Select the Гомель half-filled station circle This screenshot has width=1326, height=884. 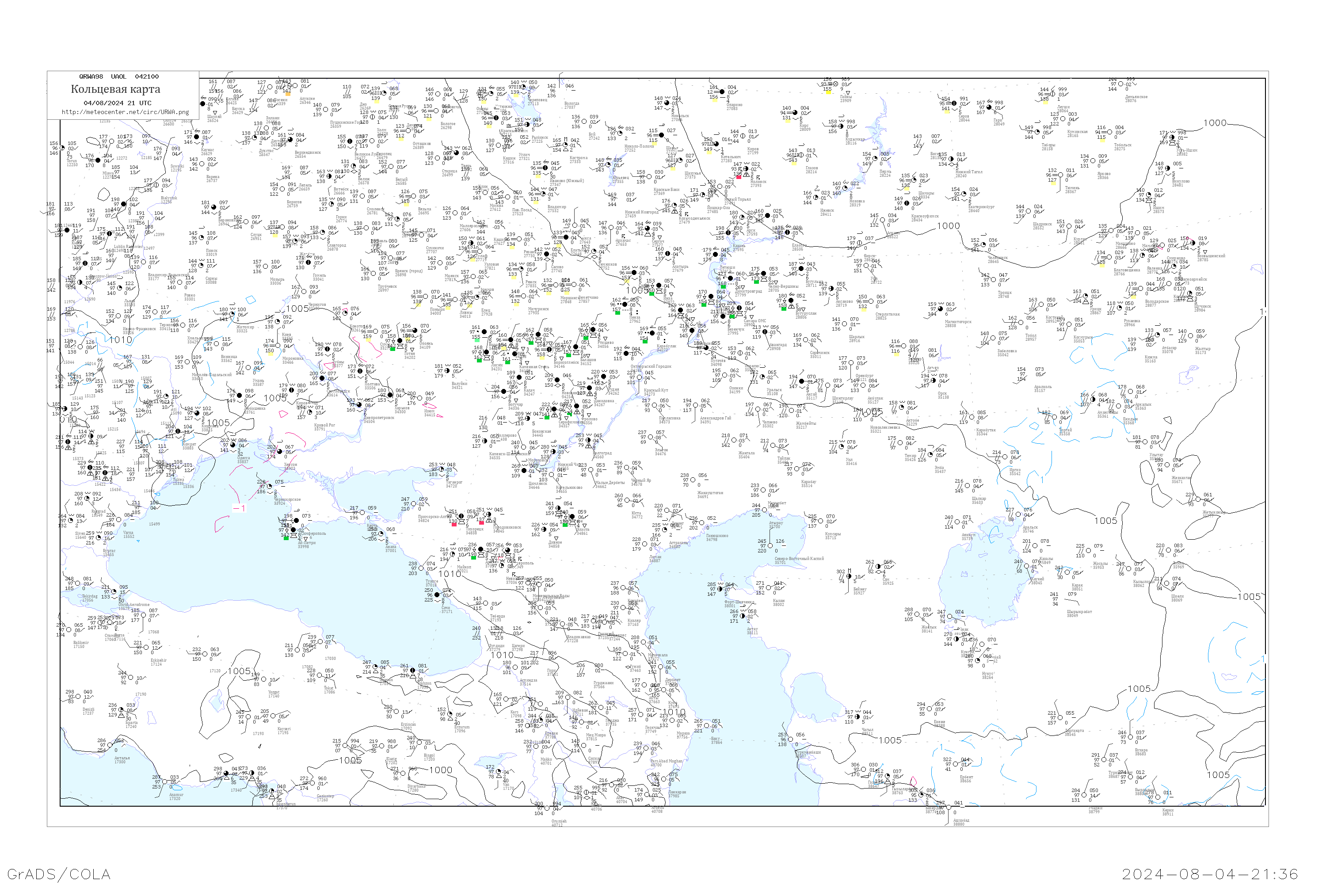point(309,263)
